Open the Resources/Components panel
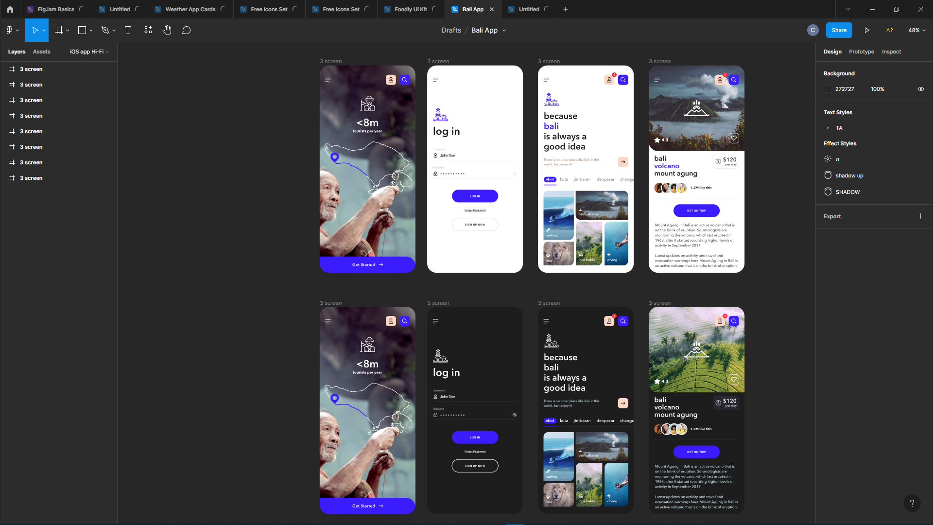 (x=148, y=30)
